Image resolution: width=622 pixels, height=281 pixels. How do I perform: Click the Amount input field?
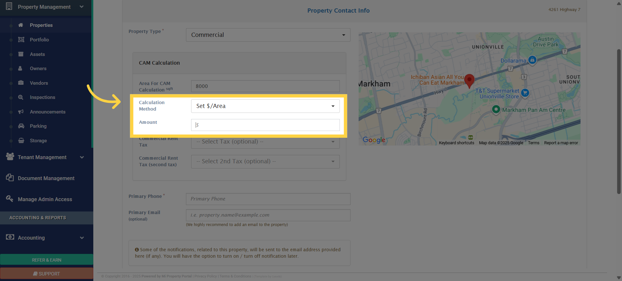tap(265, 125)
